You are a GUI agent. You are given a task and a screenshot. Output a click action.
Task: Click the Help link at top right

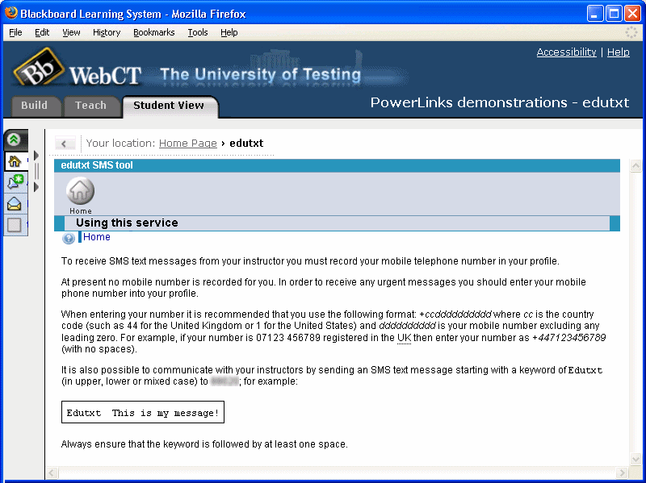coord(618,52)
